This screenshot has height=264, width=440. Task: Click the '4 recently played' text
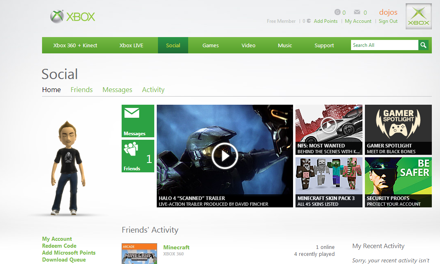point(314,254)
